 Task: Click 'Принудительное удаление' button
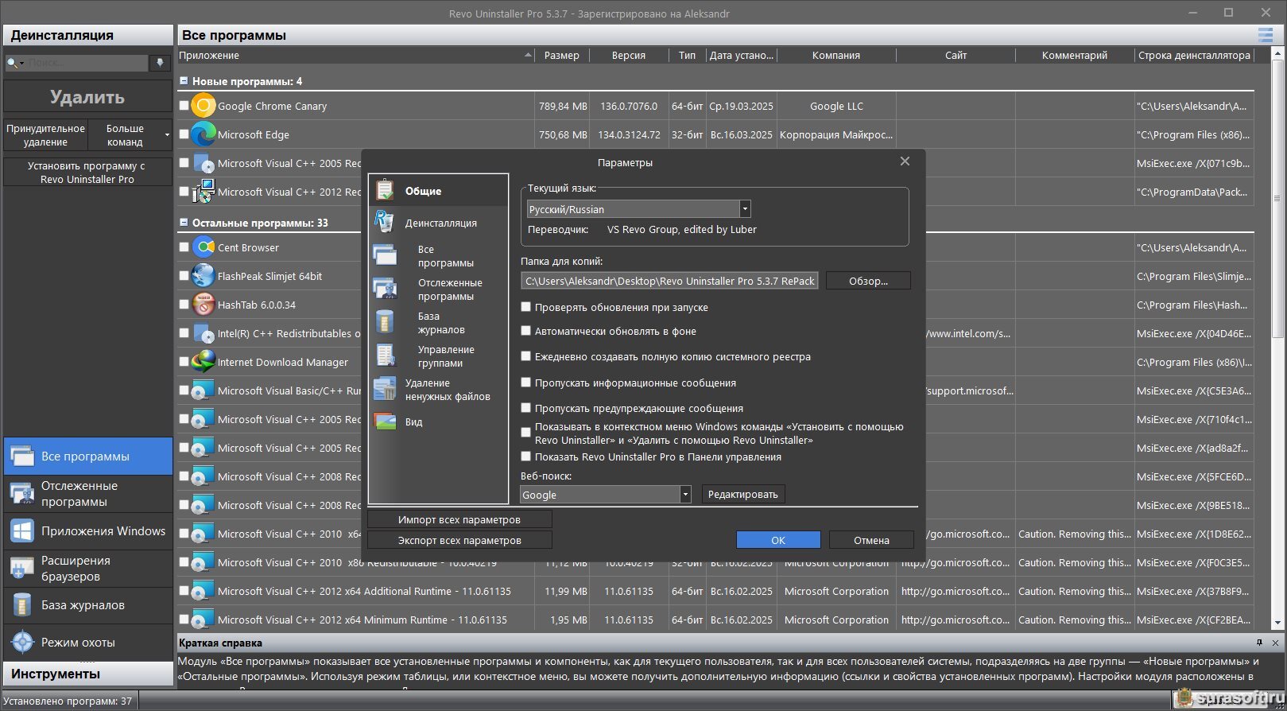(x=45, y=135)
